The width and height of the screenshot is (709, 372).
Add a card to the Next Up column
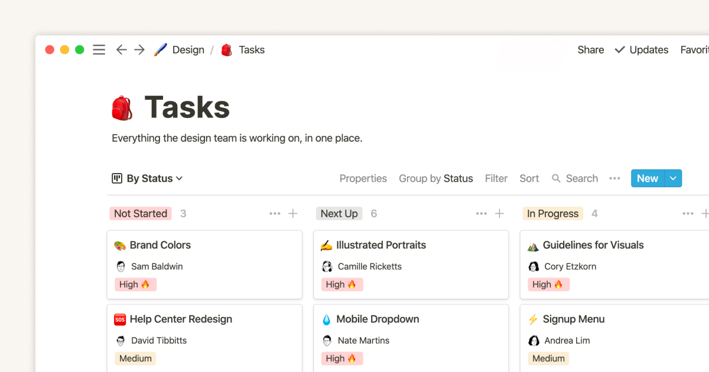(500, 213)
